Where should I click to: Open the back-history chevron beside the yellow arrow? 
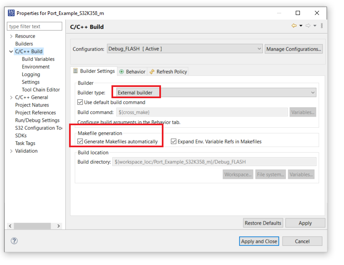pyautogui.click(x=301, y=26)
